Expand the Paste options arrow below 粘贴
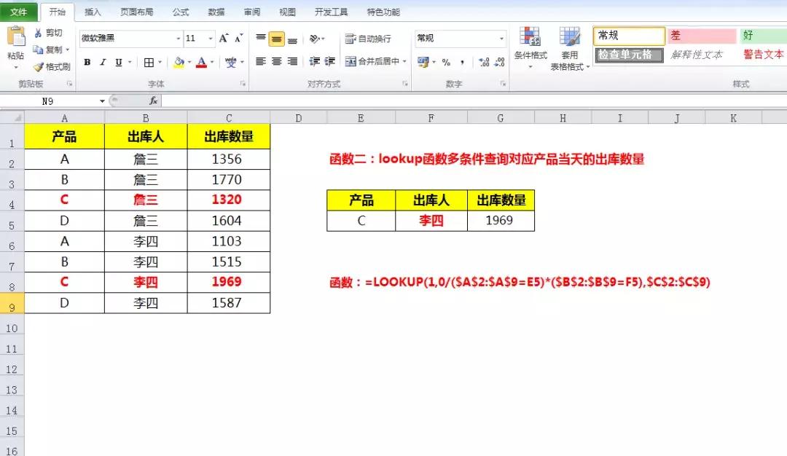The image size is (787, 456). pyautogui.click(x=16, y=67)
